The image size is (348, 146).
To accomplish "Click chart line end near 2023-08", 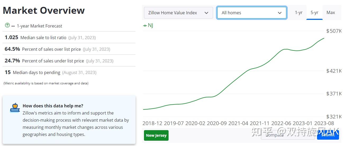I will [x=324, y=38].
